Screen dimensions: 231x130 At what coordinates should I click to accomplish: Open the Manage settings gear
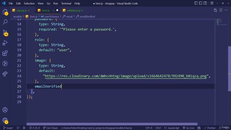(5, 120)
